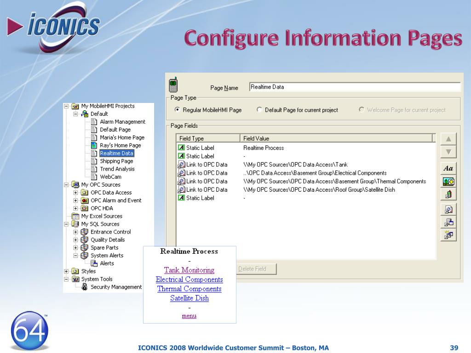Open the Tank Monitoring link
This screenshot has width=471, height=353.
(x=189, y=270)
